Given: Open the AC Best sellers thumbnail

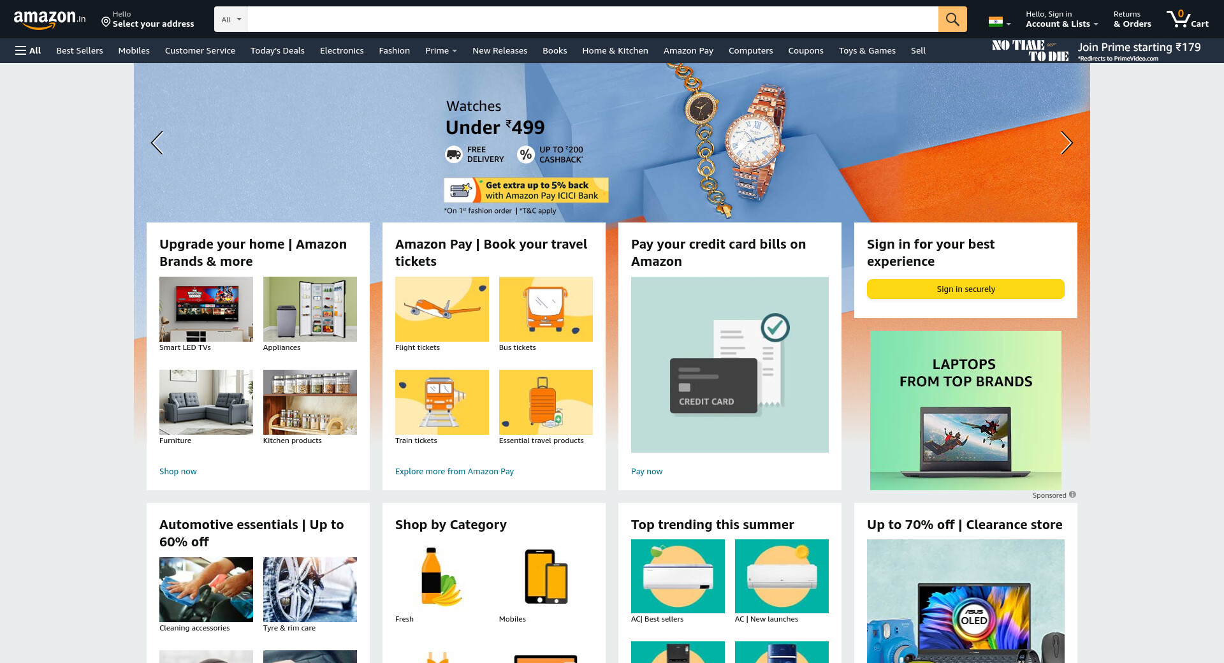Looking at the screenshot, I should [678, 576].
